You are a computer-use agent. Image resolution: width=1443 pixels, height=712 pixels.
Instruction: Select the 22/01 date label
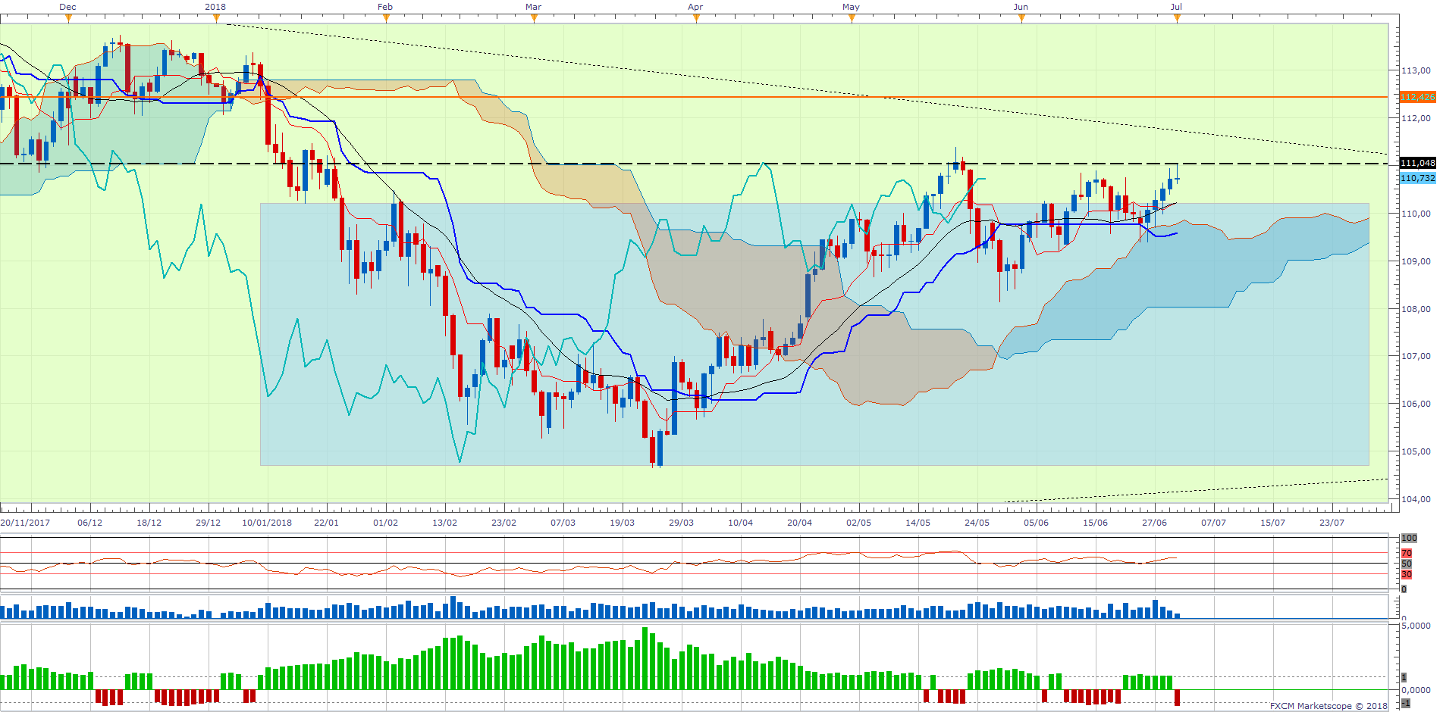326,523
